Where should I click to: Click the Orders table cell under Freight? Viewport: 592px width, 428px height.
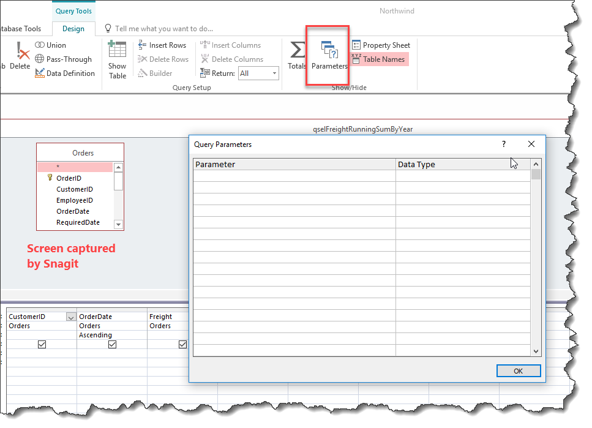168,326
